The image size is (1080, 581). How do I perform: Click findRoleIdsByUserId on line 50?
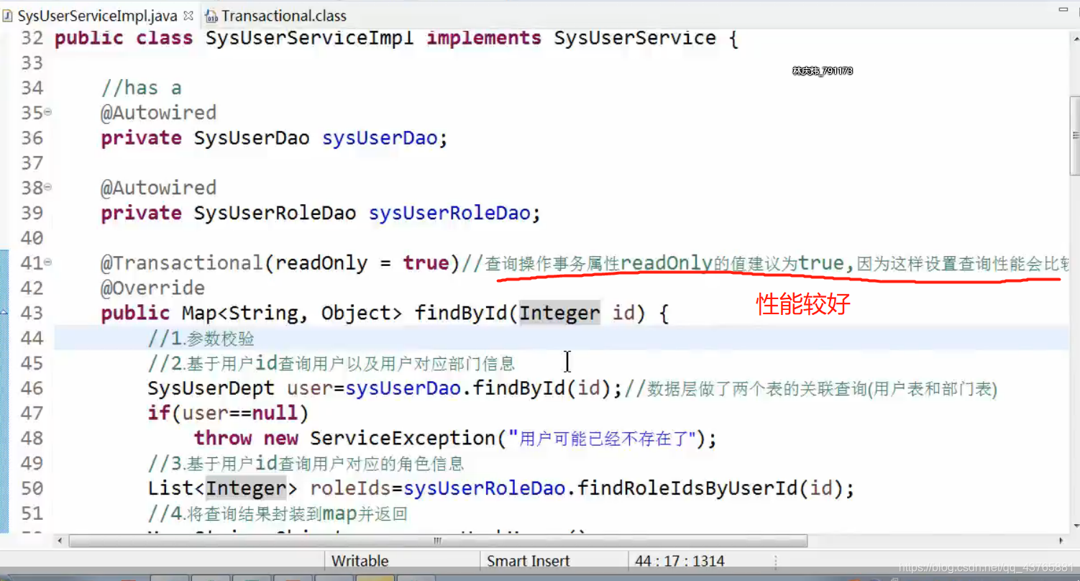pos(687,488)
